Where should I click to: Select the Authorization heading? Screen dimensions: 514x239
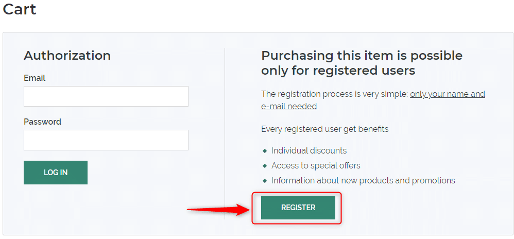pos(67,56)
